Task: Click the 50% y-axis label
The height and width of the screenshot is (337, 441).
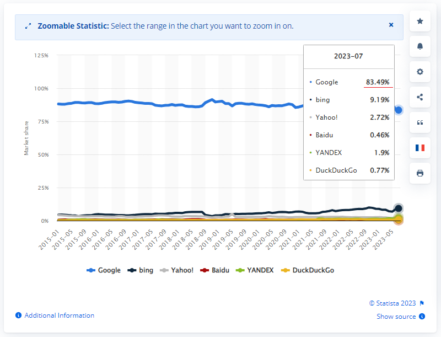Action: [x=44, y=155]
